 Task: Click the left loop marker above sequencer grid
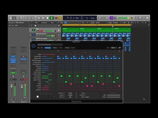coord(58,51)
